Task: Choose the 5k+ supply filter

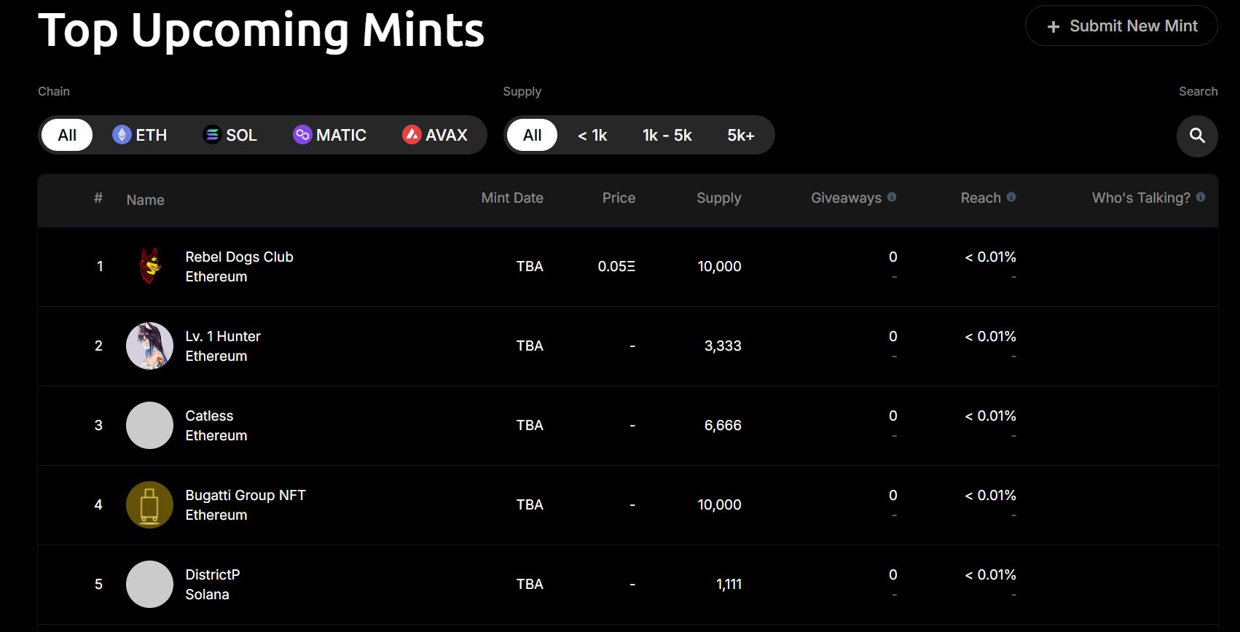Action: pos(740,135)
